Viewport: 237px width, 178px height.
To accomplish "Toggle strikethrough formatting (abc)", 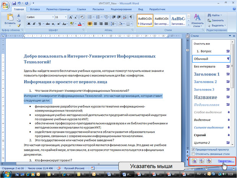I will point(48,24).
